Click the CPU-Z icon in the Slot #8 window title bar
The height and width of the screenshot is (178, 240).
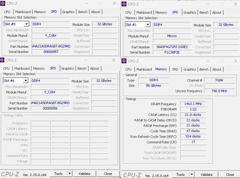point(3,3)
